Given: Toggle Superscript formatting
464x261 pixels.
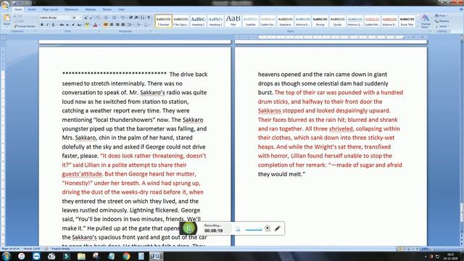Looking at the screenshot, I should 72,25.
